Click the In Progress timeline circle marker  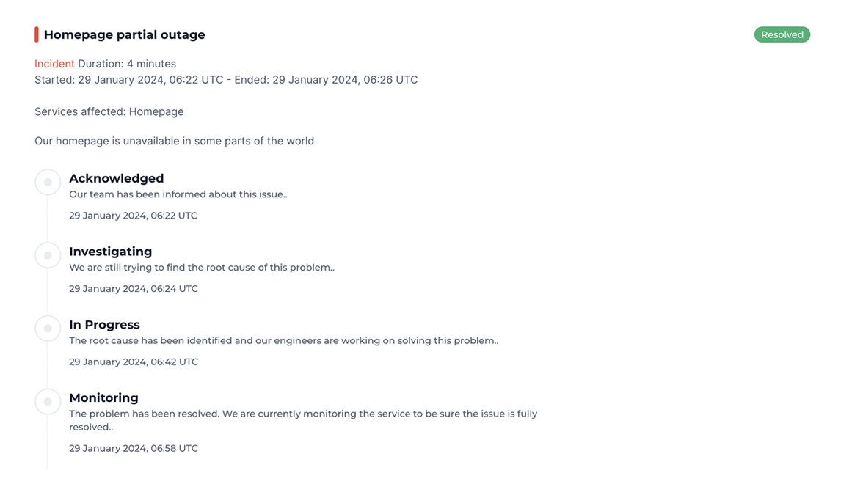tap(48, 329)
